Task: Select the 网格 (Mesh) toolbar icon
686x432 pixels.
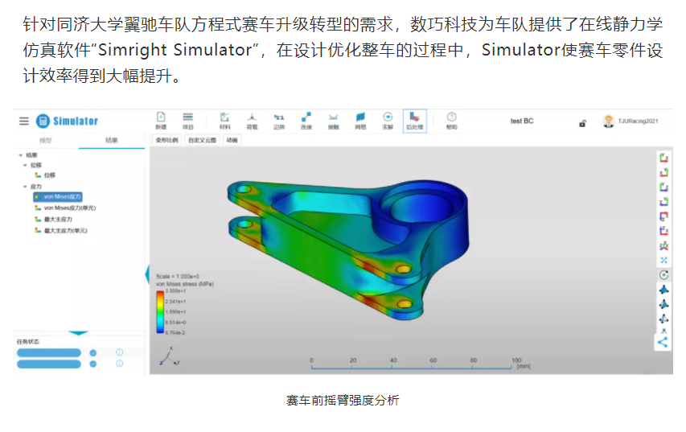Action: (x=360, y=121)
